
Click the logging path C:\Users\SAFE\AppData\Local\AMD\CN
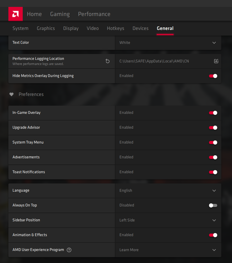154,61
